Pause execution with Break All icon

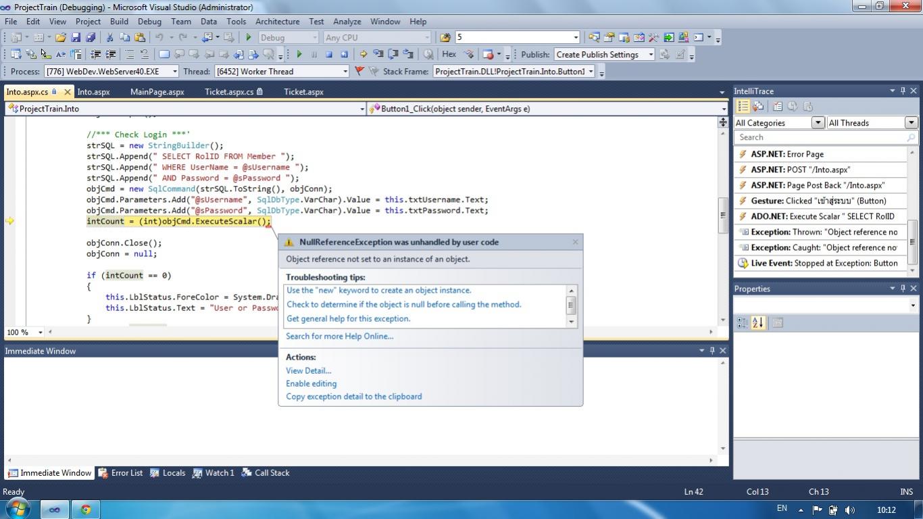click(x=314, y=55)
